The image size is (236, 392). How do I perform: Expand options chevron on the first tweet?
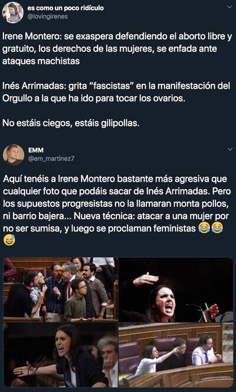click(x=230, y=7)
